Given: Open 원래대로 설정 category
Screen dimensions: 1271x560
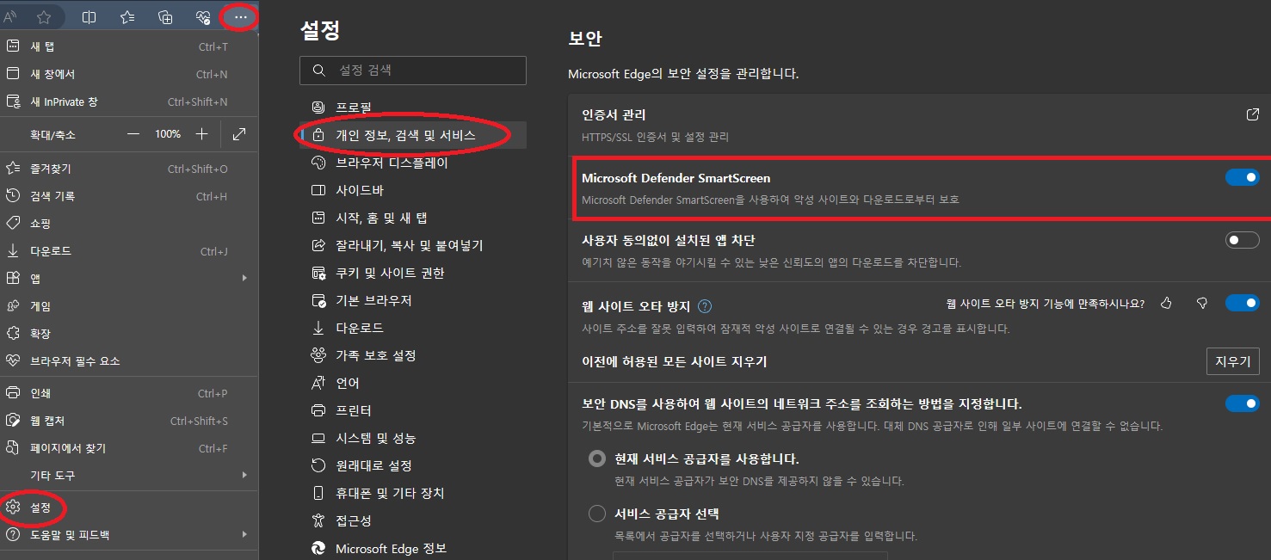Looking at the screenshot, I should click(413, 465).
